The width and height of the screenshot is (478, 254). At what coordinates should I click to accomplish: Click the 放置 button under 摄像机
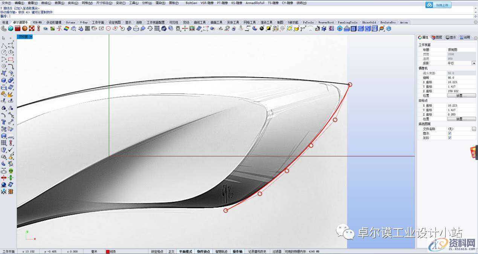point(461,96)
